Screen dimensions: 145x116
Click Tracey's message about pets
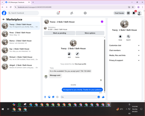70,71
